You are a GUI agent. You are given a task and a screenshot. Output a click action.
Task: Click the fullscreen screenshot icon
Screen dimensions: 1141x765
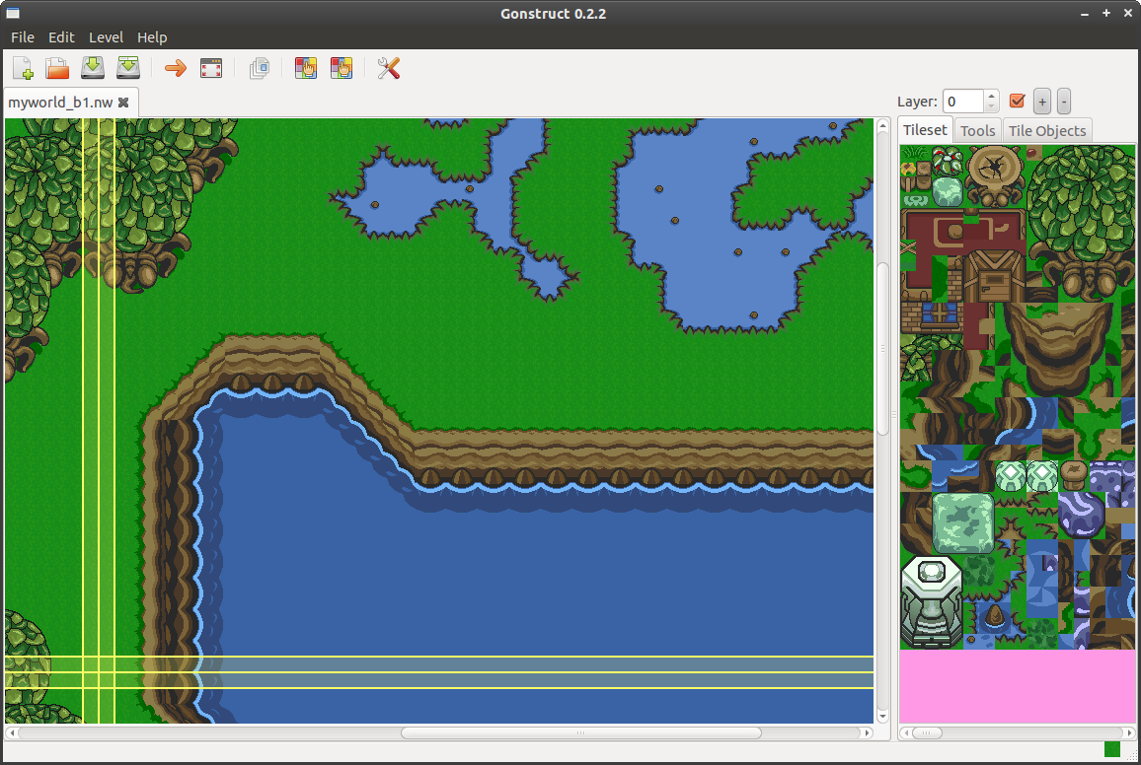pyautogui.click(x=210, y=68)
